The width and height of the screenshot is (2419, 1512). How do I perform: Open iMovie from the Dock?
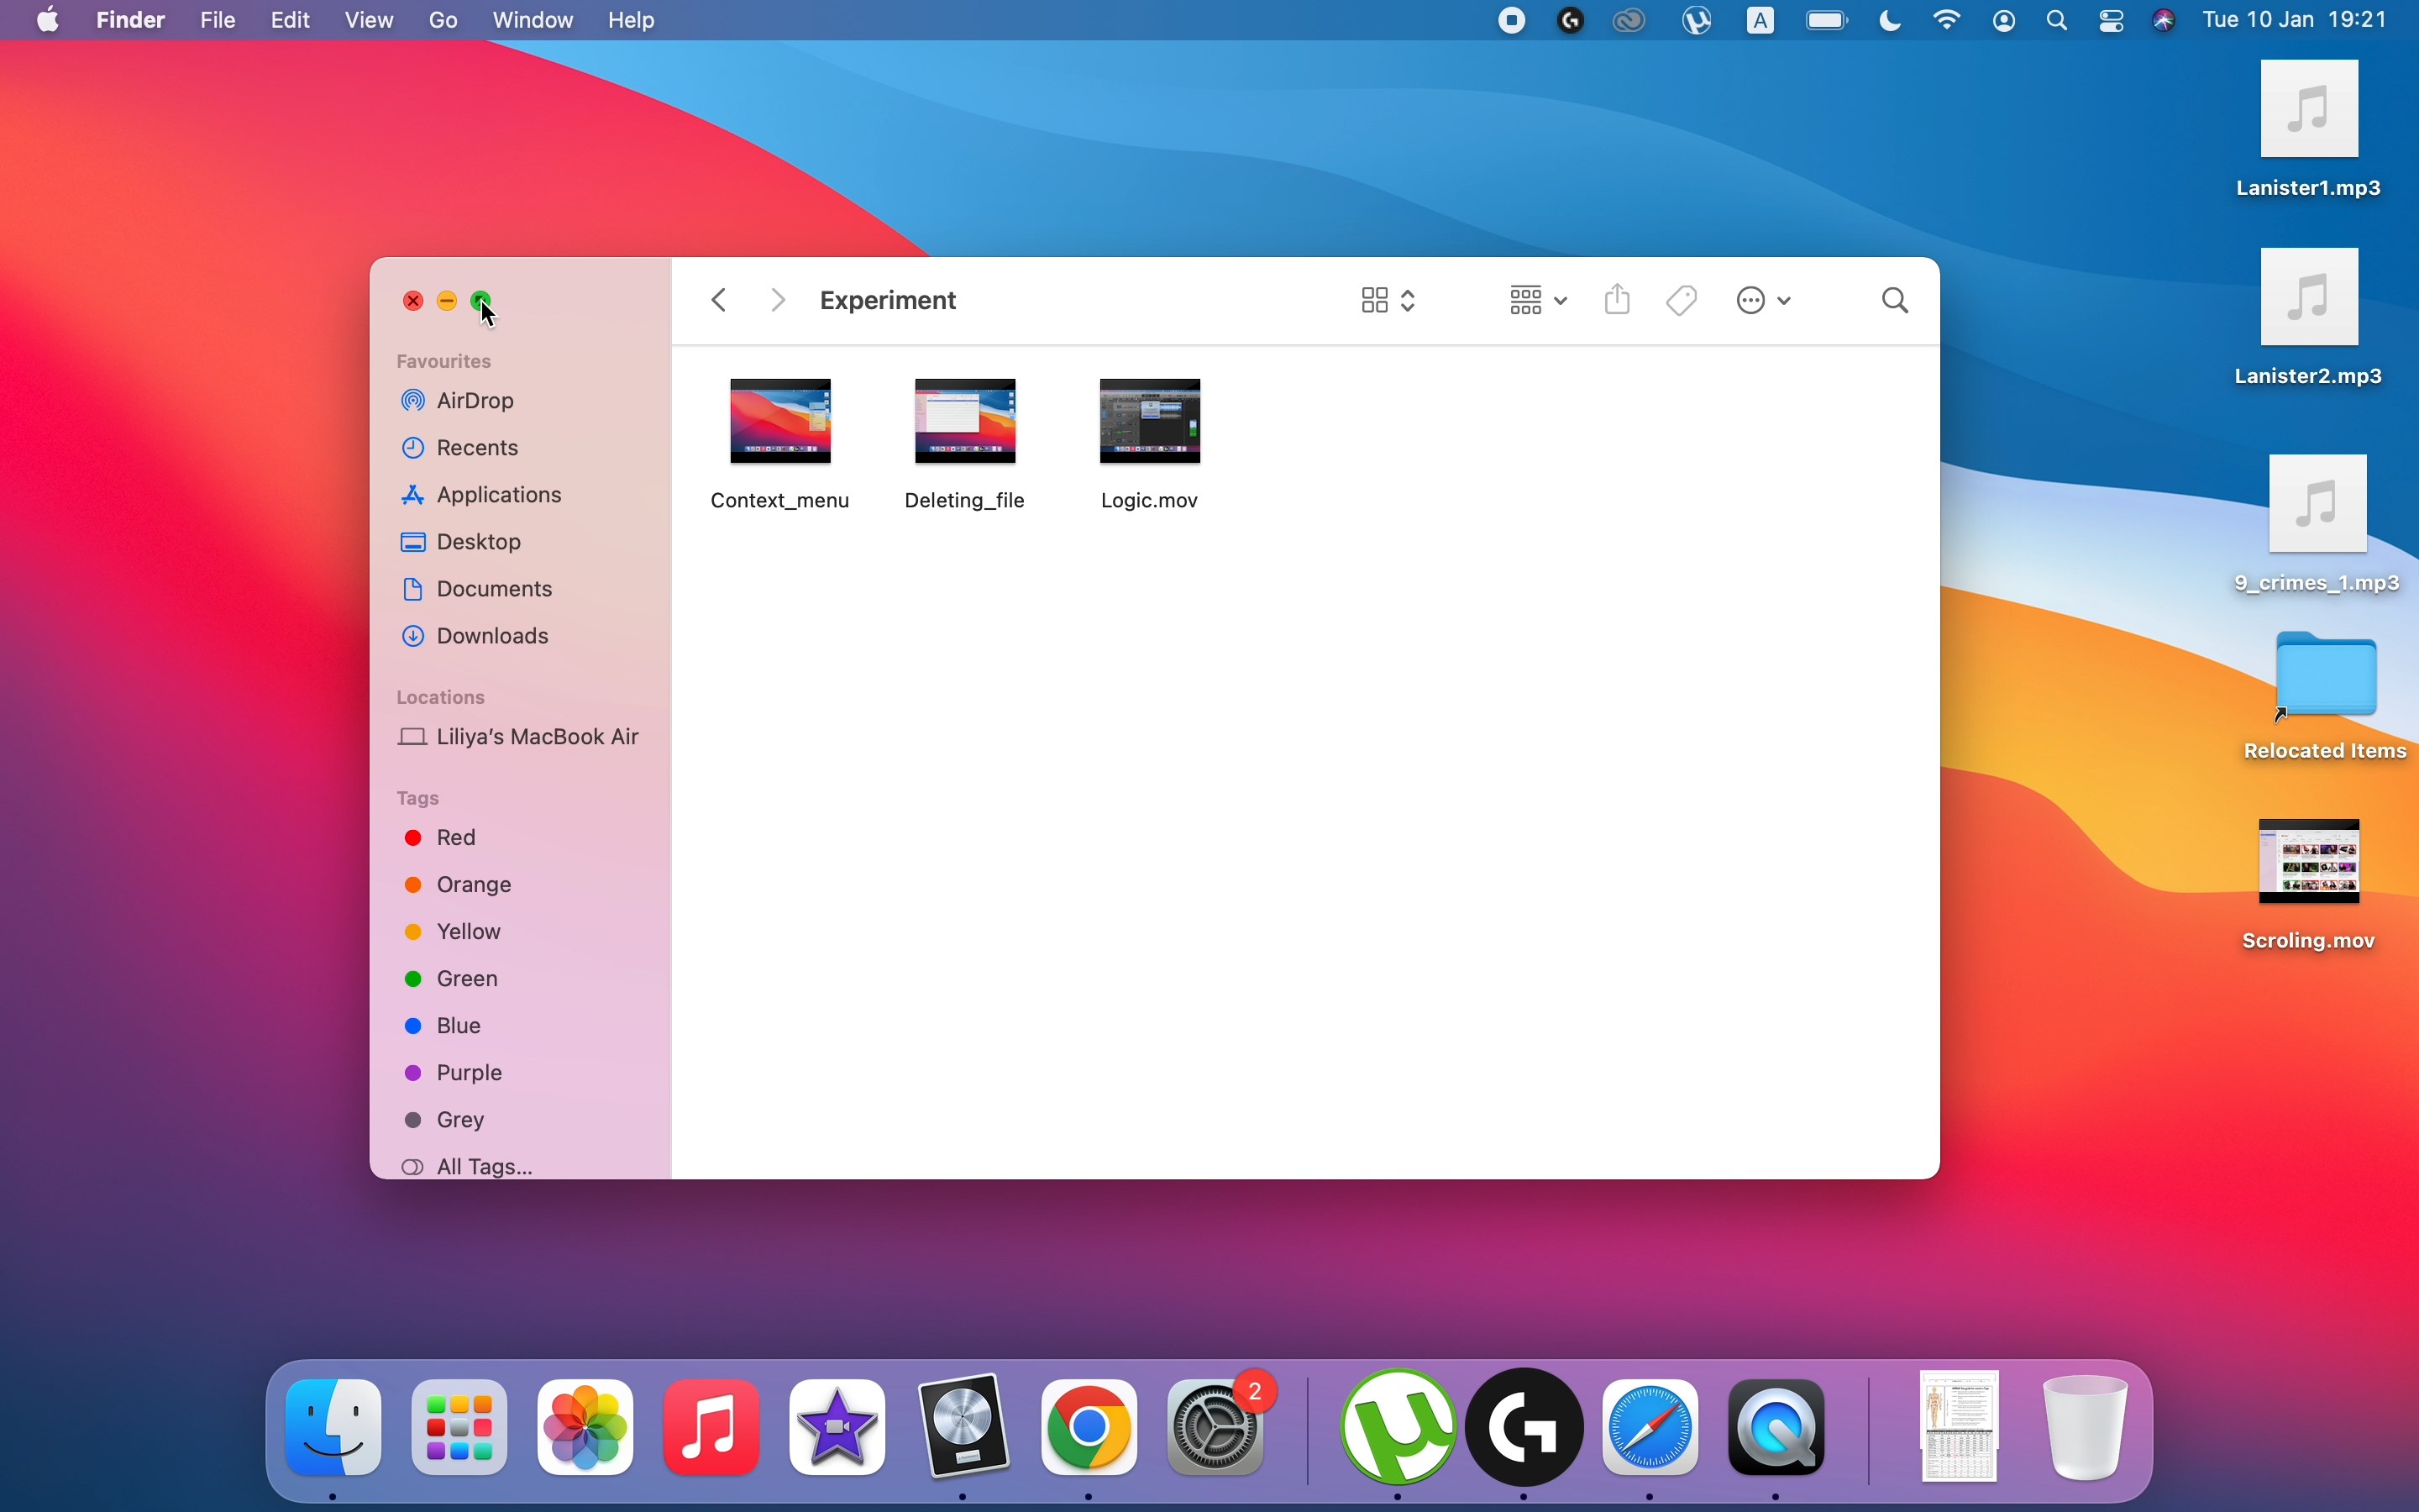coord(837,1429)
